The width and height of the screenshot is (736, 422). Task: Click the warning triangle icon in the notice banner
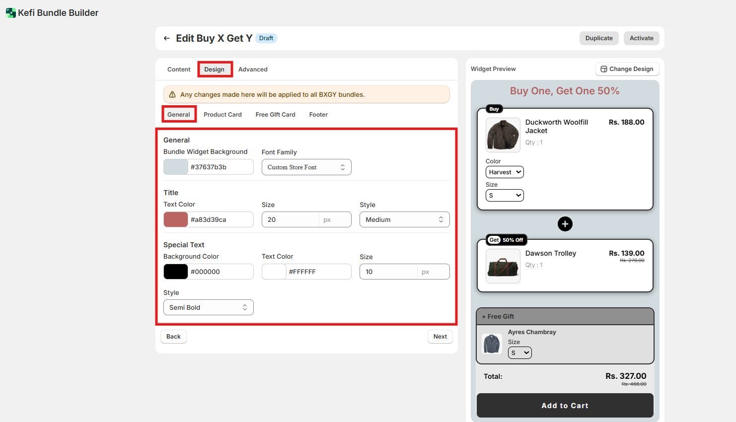click(x=172, y=94)
